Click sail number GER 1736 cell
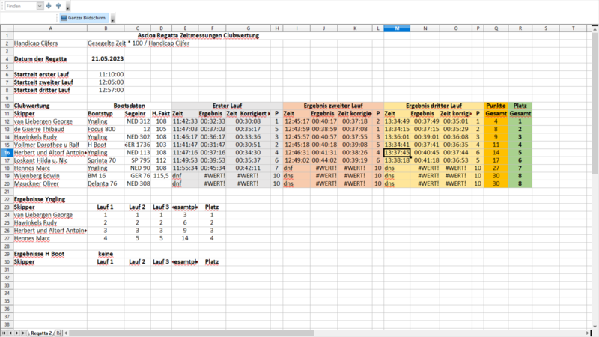Screen dimensions: 599x337 138,145
